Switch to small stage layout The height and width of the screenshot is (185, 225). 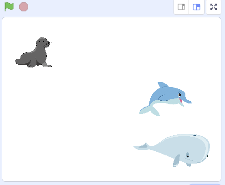(181, 7)
